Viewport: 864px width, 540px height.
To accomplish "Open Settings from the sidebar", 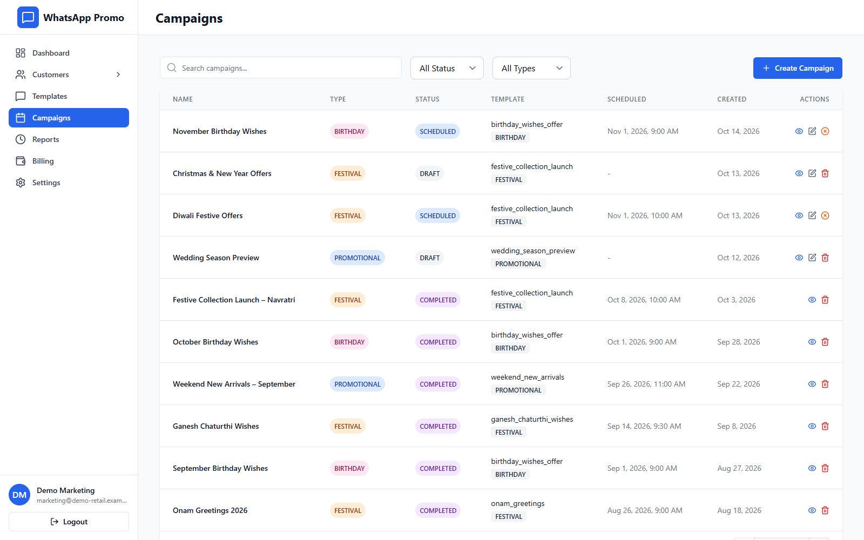I will point(69,183).
